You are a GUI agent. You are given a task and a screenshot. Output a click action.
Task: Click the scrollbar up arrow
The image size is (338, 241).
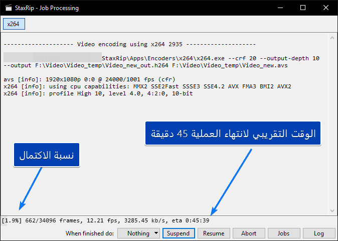coord(332,38)
